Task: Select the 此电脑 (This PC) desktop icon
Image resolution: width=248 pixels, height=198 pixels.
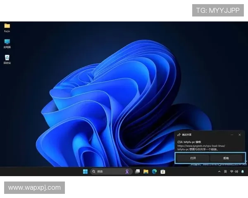Action: (x=7, y=42)
